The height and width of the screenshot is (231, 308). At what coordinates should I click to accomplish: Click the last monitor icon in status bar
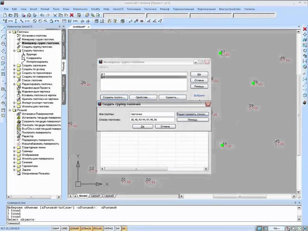tap(305, 228)
